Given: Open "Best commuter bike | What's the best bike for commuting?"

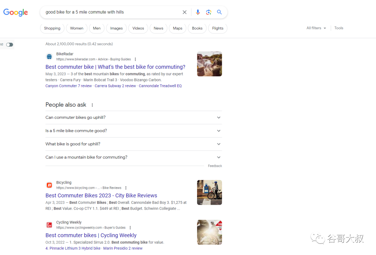Looking at the screenshot, I should click(x=115, y=67).
